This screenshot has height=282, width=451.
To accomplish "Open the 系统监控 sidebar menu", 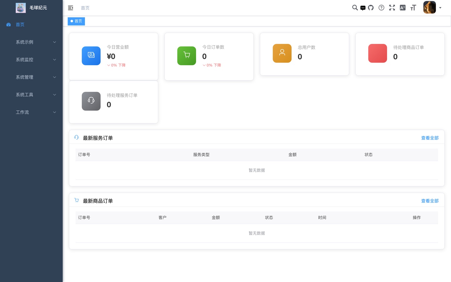I will 31,60.
